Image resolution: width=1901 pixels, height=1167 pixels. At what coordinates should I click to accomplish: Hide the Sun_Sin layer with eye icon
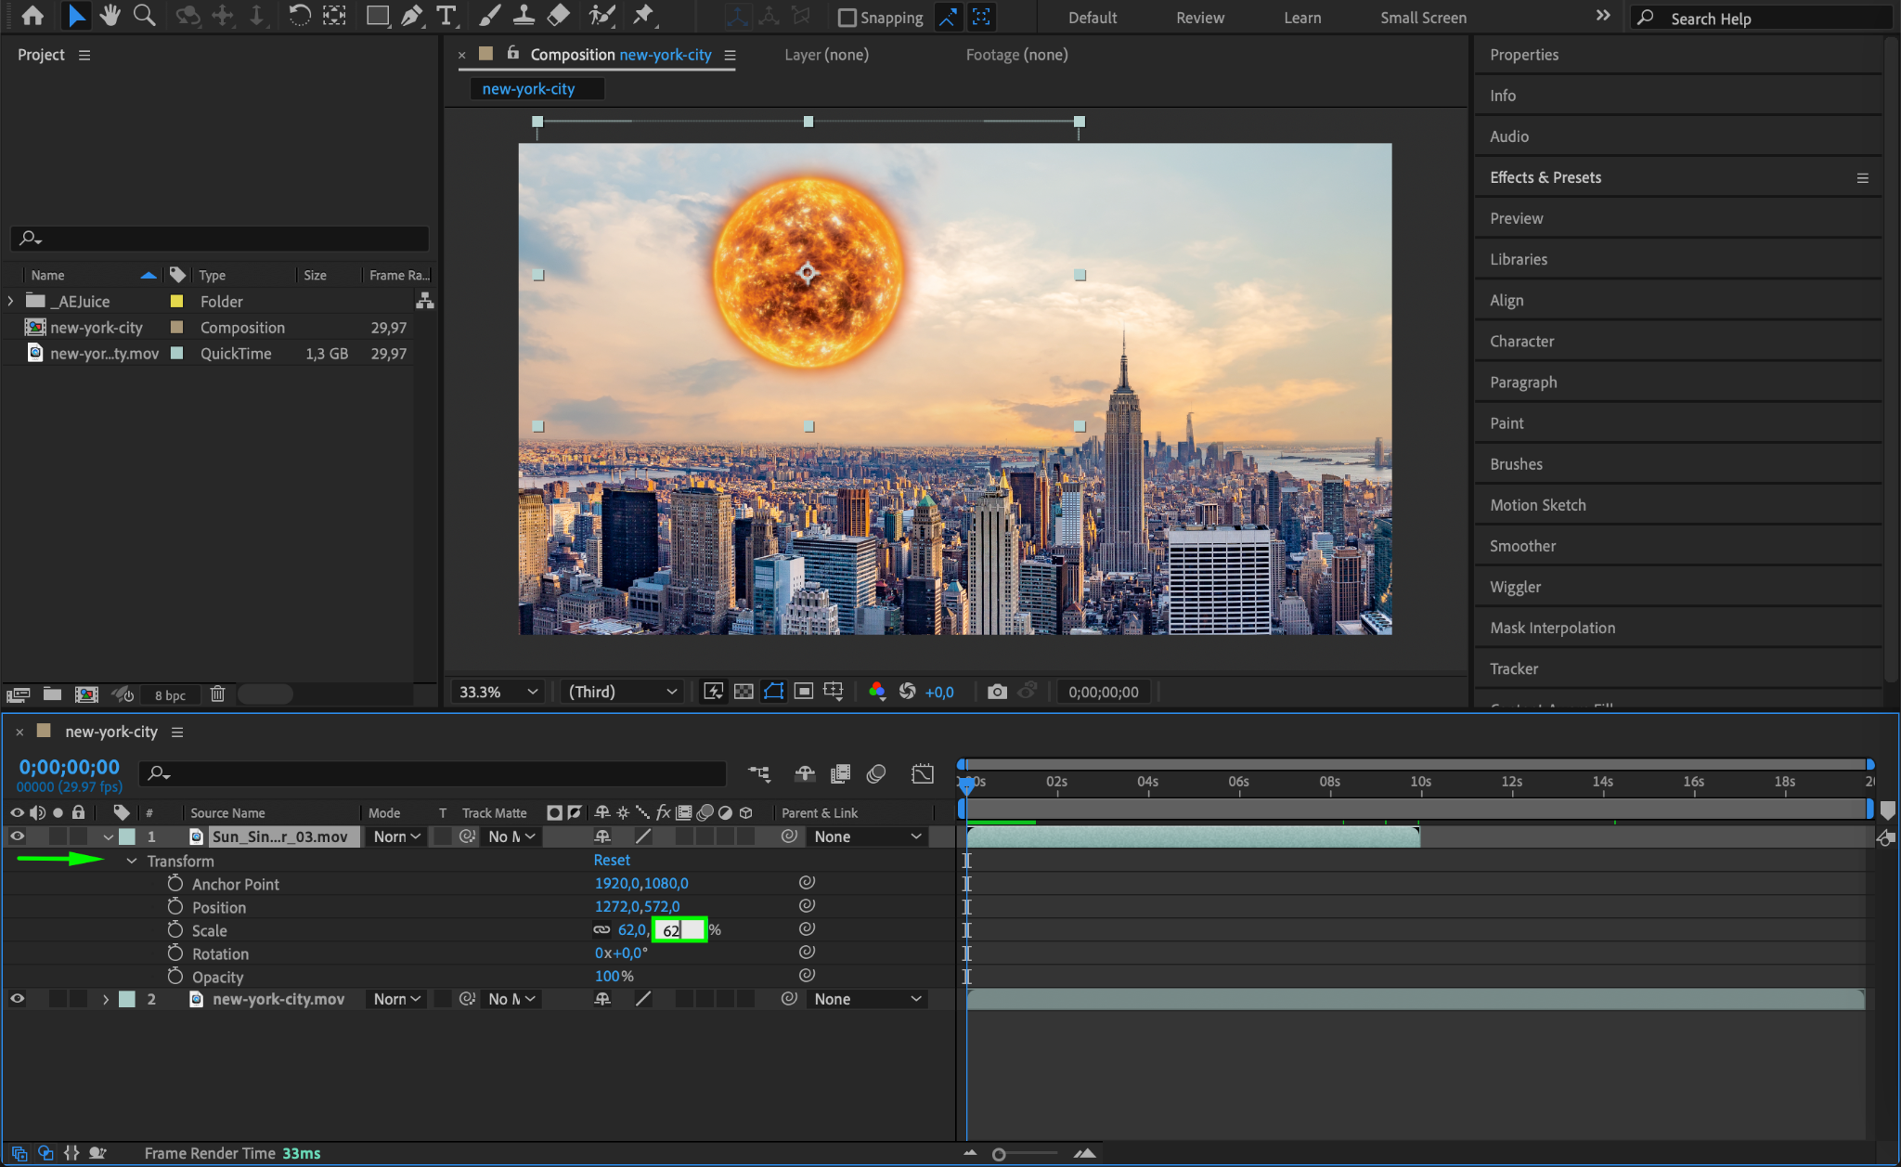pyautogui.click(x=17, y=836)
